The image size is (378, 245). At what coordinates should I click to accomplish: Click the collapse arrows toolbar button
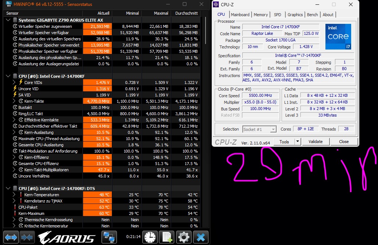pyautogui.click(x=27, y=237)
